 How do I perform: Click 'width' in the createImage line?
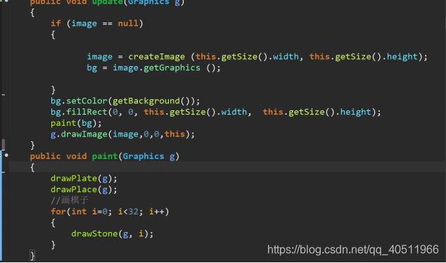coord(286,56)
